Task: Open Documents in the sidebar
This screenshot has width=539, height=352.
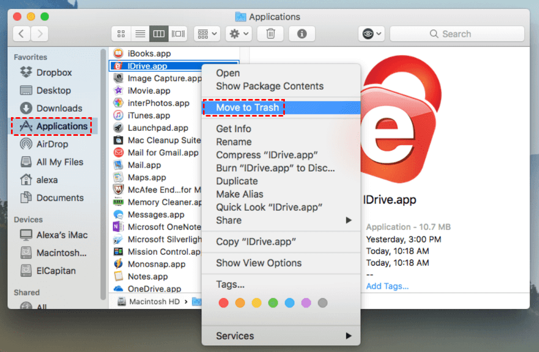Action: pyautogui.click(x=60, y=197)
